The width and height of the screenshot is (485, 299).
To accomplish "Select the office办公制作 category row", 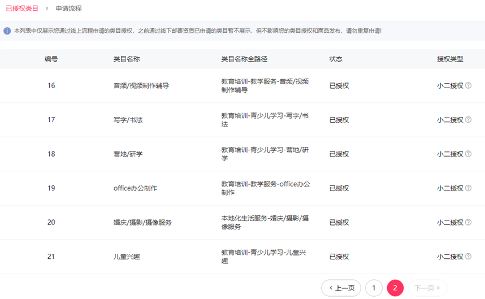I will pos(135,188).
